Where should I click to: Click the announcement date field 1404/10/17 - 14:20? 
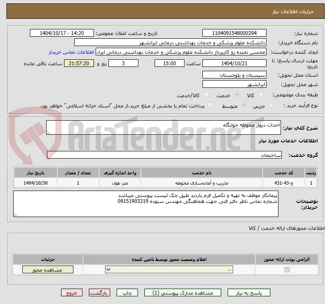coord(62,33)
